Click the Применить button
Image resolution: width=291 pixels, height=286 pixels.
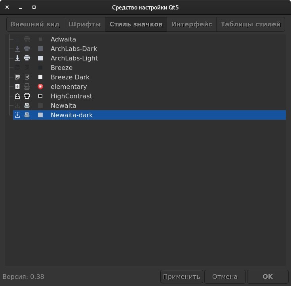pyautogui.click(x=181, y=277)
